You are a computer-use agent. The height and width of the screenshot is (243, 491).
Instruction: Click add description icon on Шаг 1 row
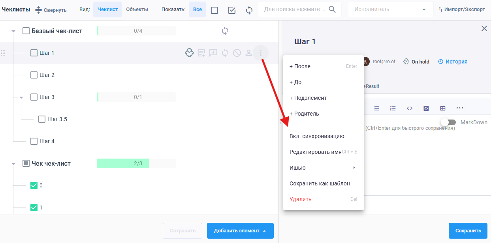pyautogui.click(x=201, y=53)
